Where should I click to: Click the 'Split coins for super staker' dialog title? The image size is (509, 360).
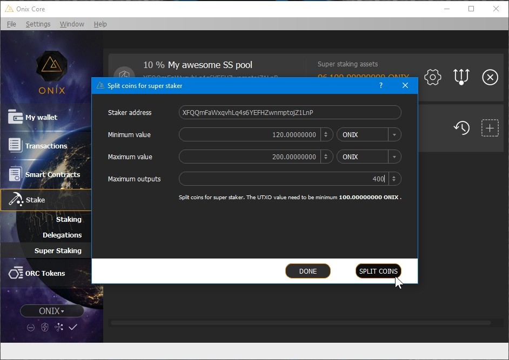click(x=145, y=86)
